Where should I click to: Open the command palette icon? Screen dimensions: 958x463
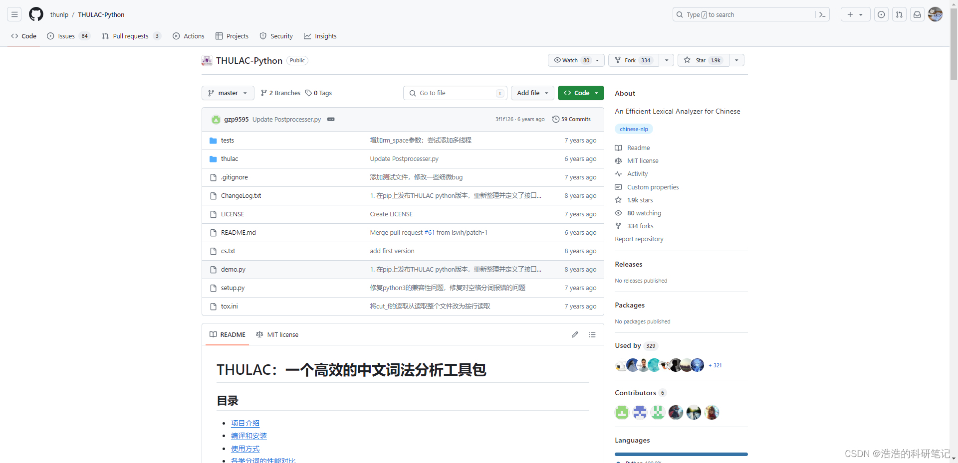[822, 14]
